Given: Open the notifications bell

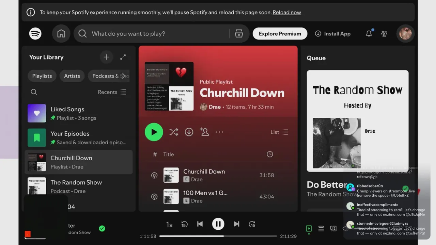Looking at the screenshot, I should [x=369, y=34].
